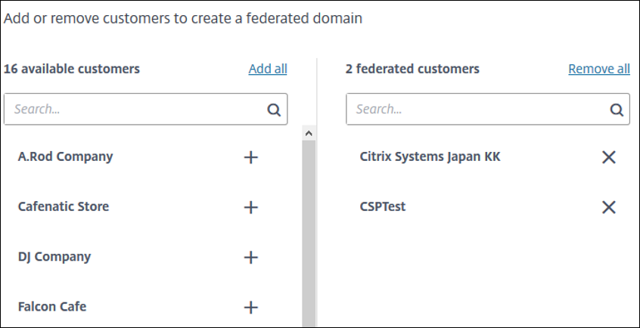
Task: Select Cafenatic Store list entry
Action: click(x=64, y=207)
